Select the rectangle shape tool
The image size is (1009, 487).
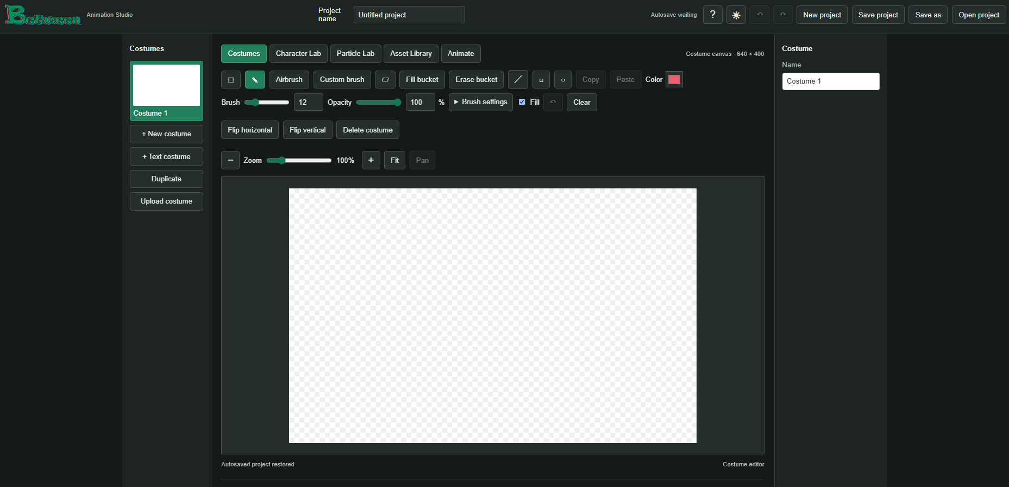[541, 80]
